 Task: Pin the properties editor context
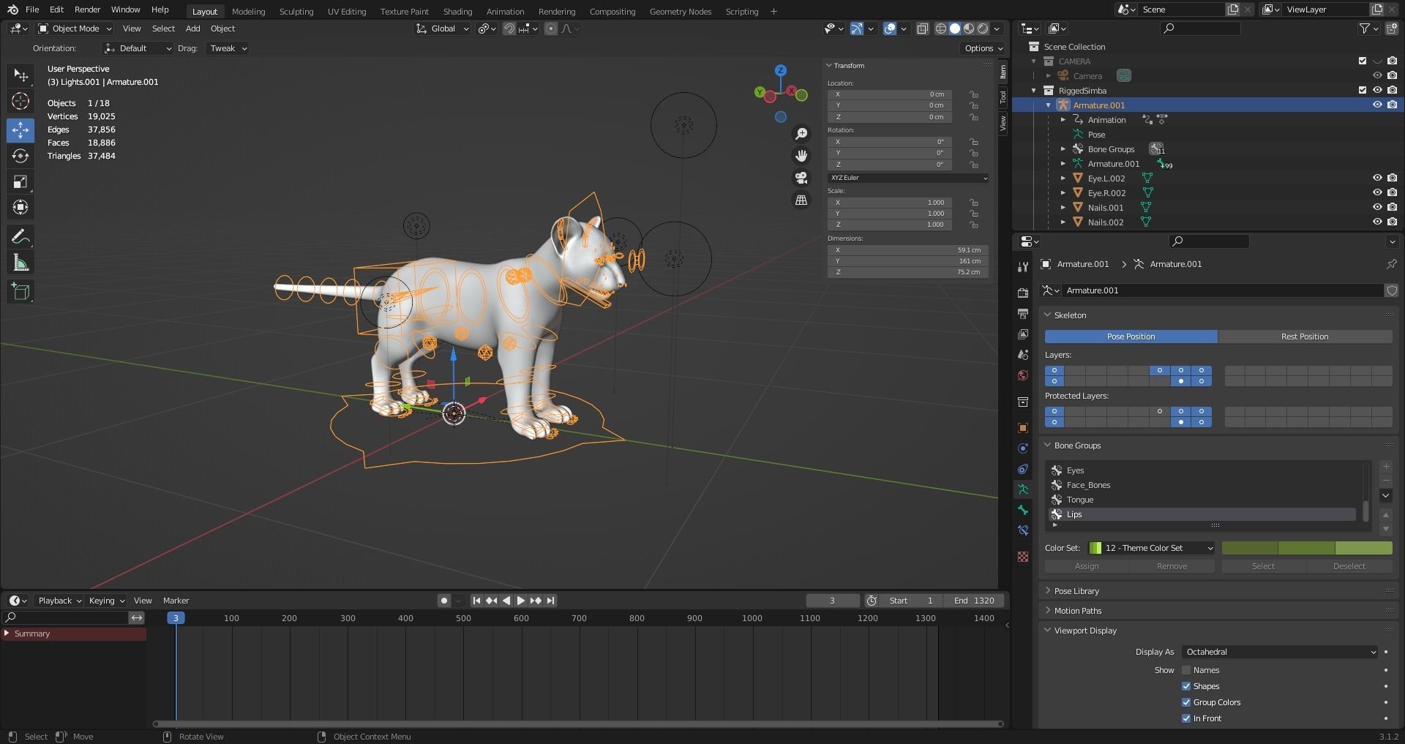pyautogui.click(x=1391, y=264)
